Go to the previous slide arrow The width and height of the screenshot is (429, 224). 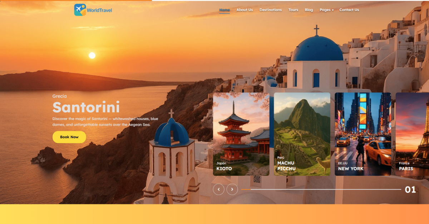point(219,189)
